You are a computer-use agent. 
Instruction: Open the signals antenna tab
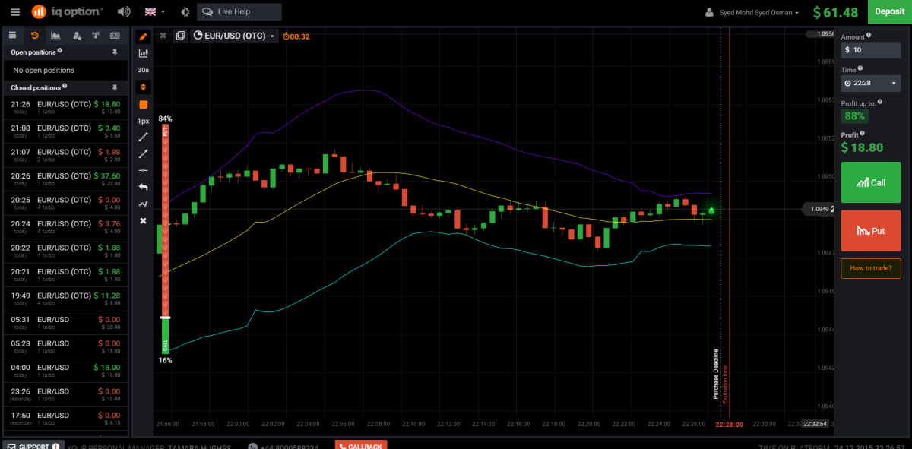pos(96,35)
